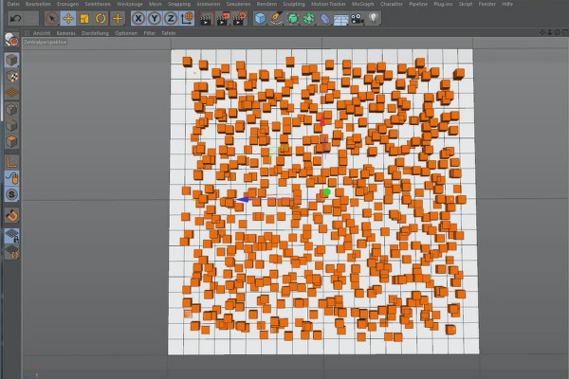569x379 pixels.
Task: Switch the coordinate system icon
Action: click(x=187, y=19)
